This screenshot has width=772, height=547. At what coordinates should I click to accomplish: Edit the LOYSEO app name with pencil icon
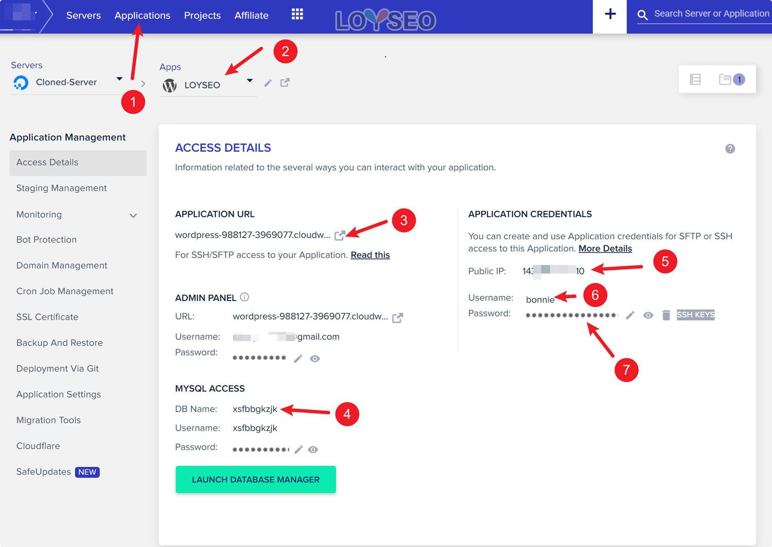coord(268,83)
